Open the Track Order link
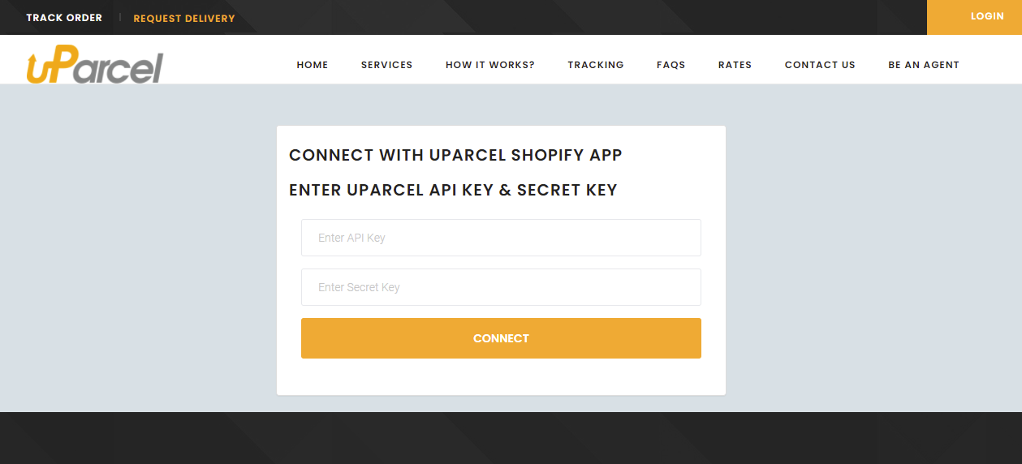The width and height of the screenshot is (1022, 464). pyautogui.click(x=64, y=18)
